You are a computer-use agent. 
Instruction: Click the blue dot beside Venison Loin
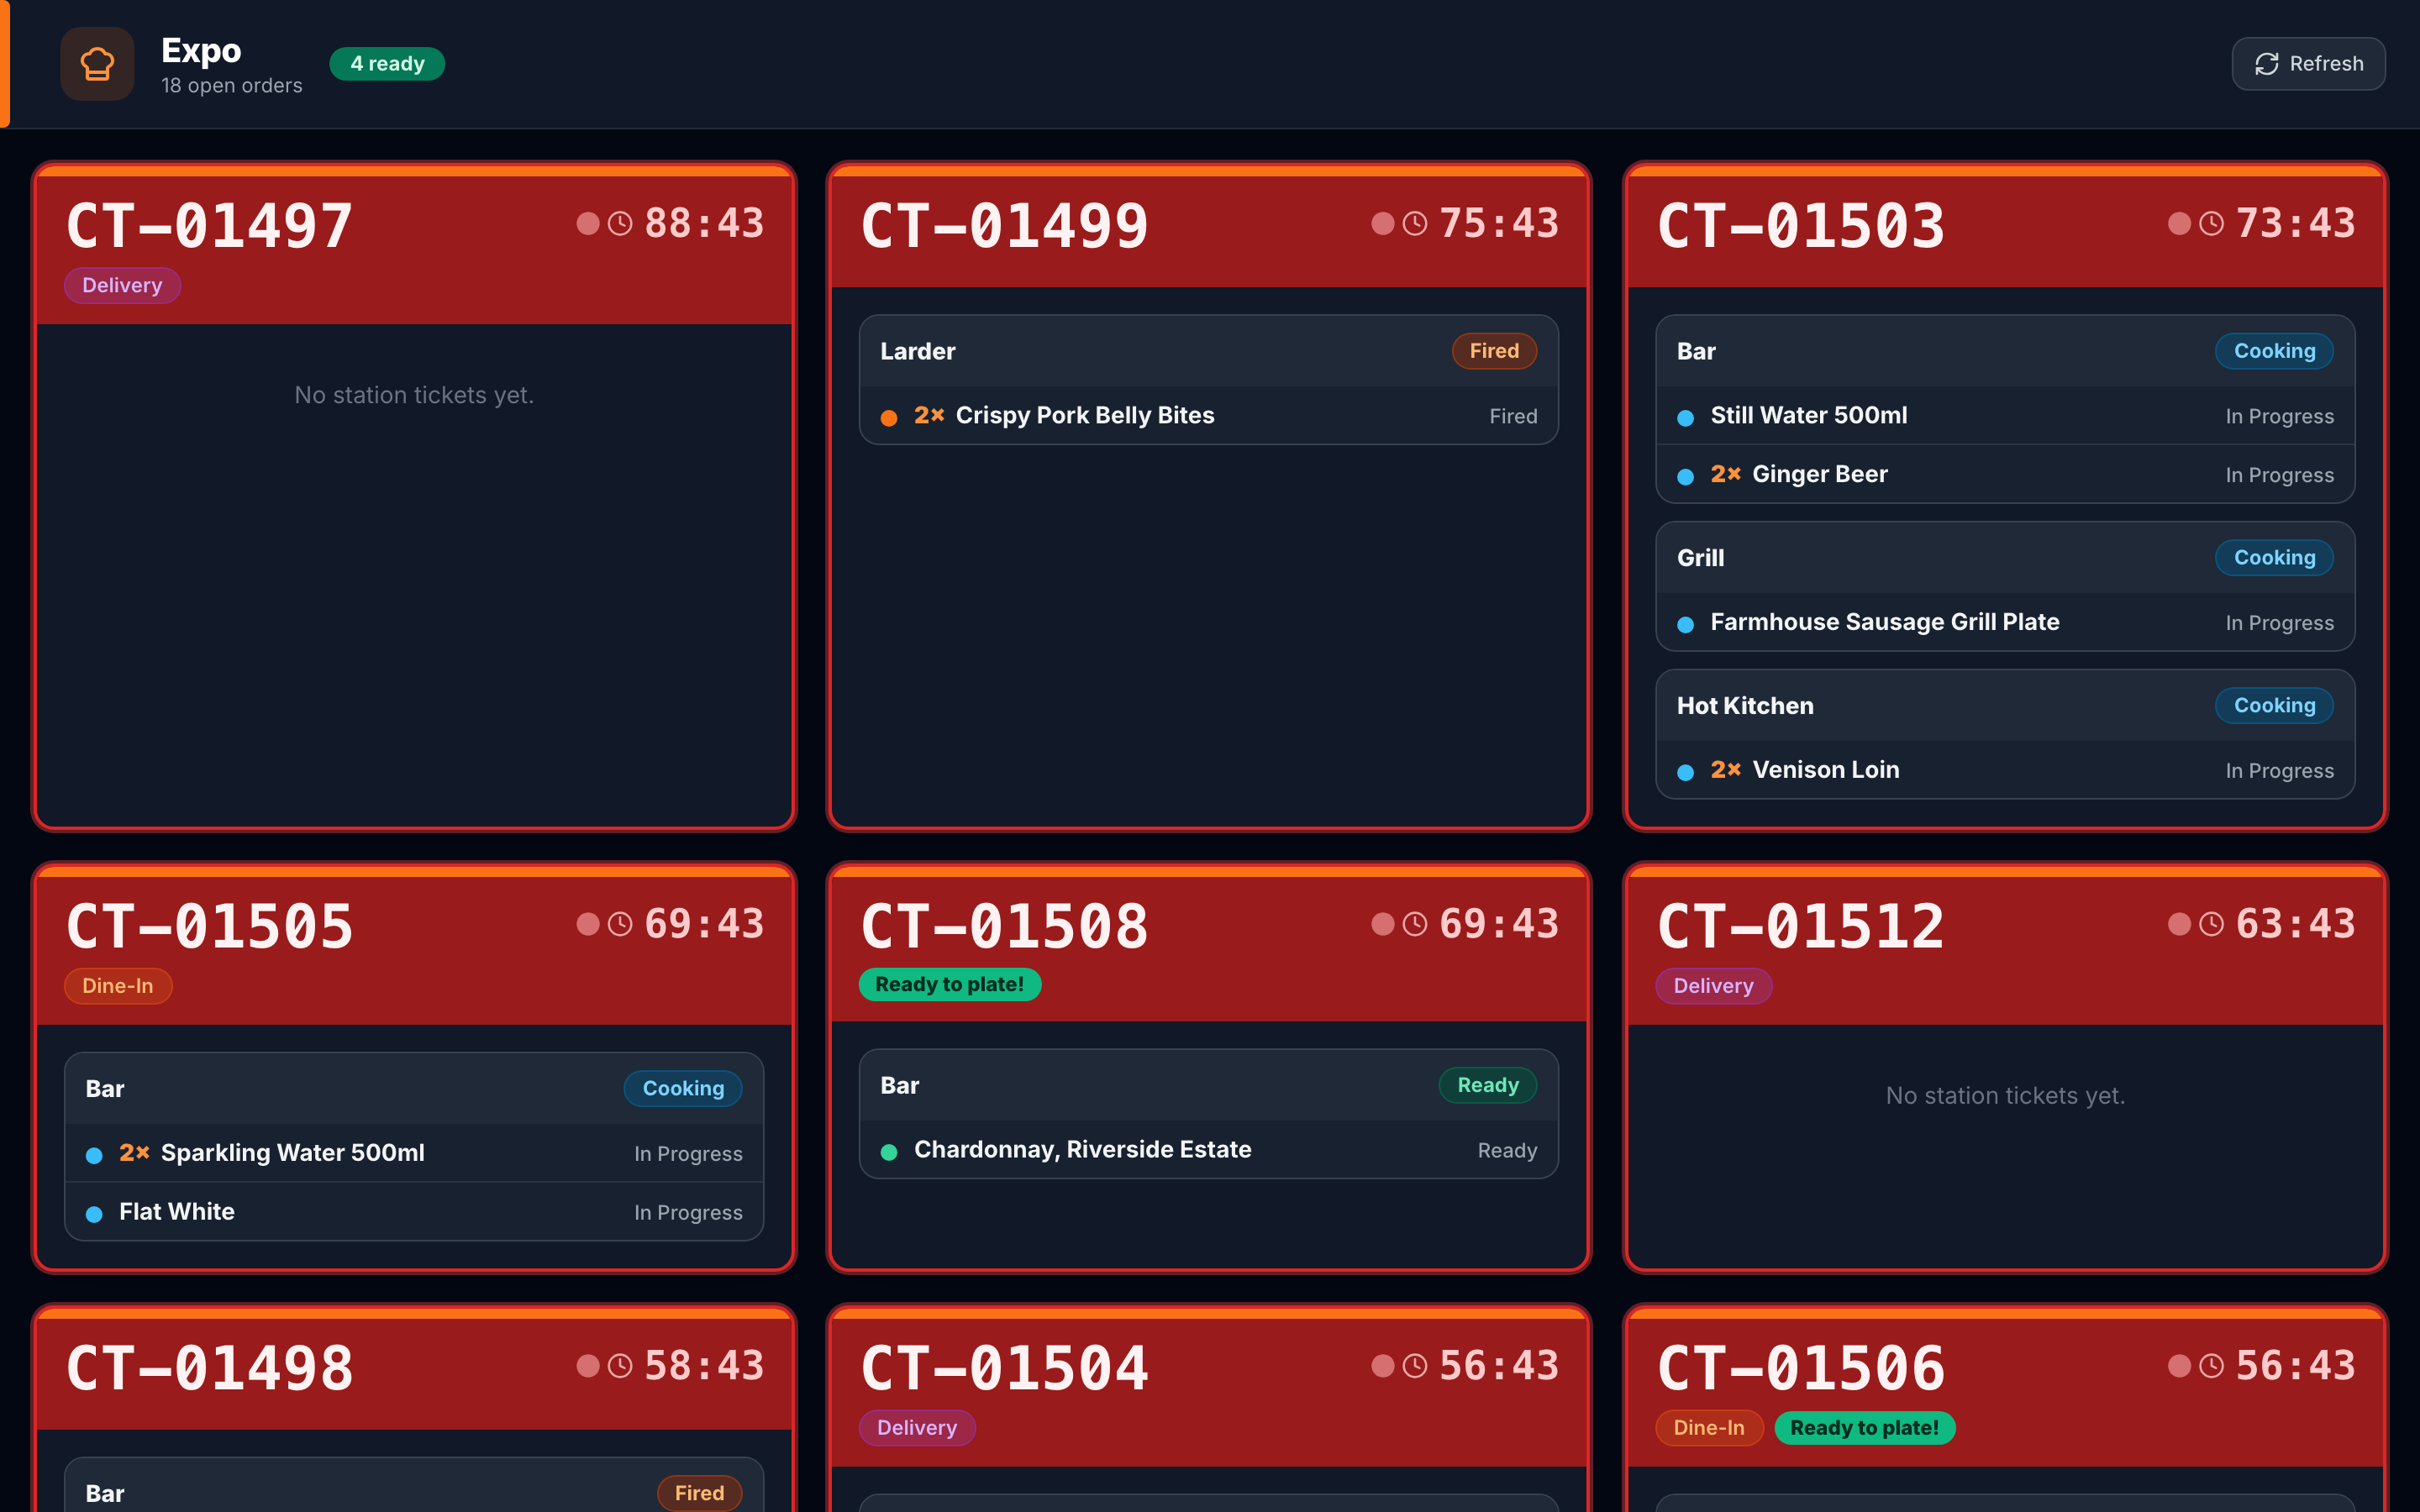point(1686,773)
